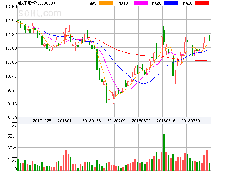Click the 37万 volume axis label

pos(12,148)
